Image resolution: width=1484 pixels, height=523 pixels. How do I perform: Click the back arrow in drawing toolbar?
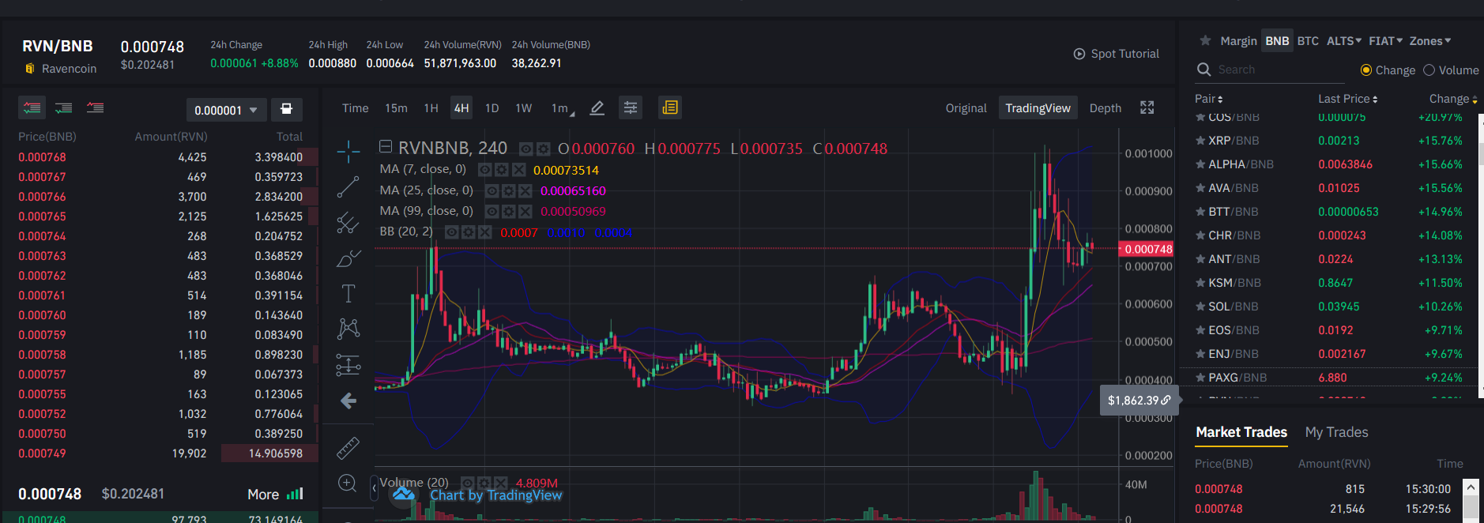point(348,401)
